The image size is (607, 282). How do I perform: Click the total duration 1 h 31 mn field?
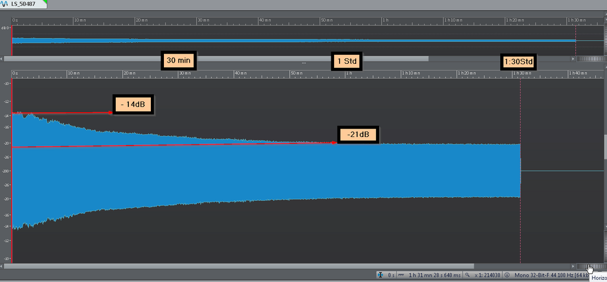pos(435,275)
